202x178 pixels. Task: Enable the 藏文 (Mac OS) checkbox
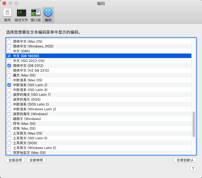[9, 75]
